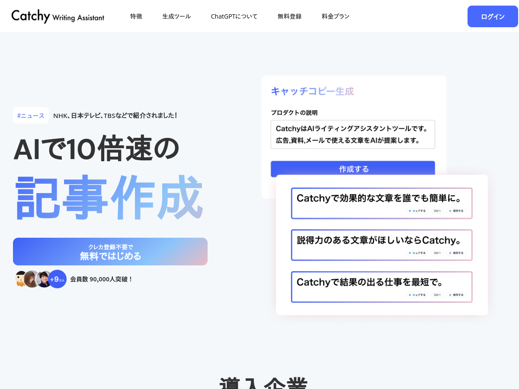Viewport: 519px width, 389px height.
Task: Open the Catchy Writing Assistant logo link
Action: [x=58, y=16]
